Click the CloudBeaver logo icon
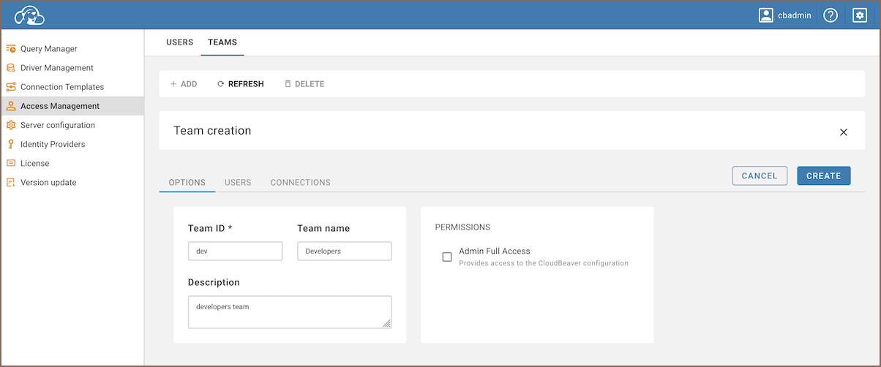Viewport: 881px width, 367px height. tap(30, 15)
